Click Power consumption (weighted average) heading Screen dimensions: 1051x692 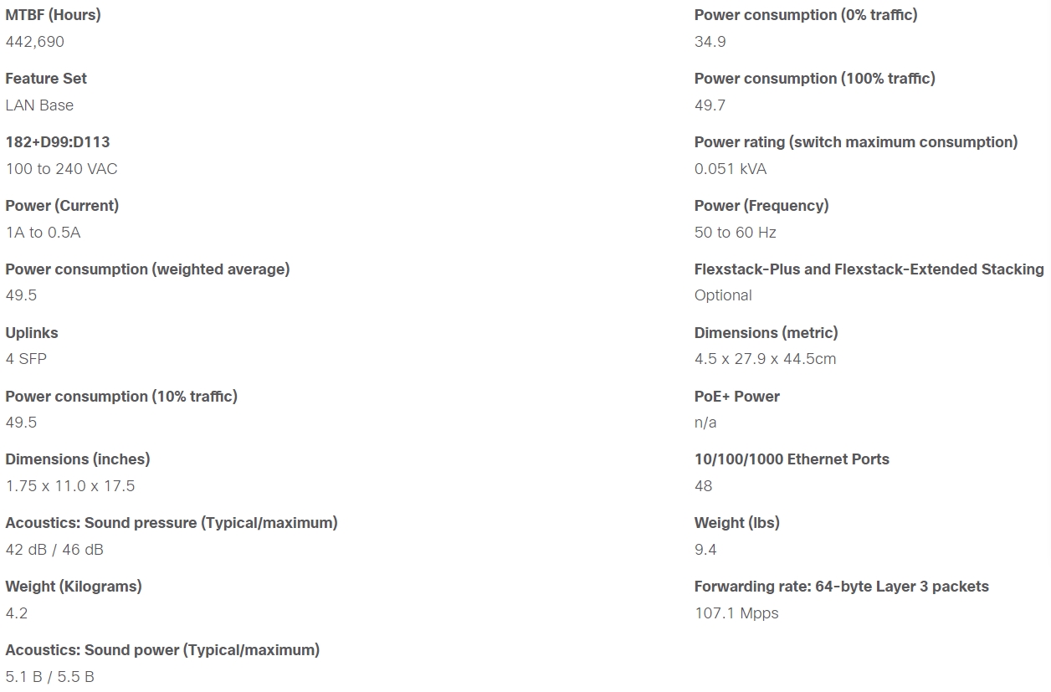coord(147,269)
